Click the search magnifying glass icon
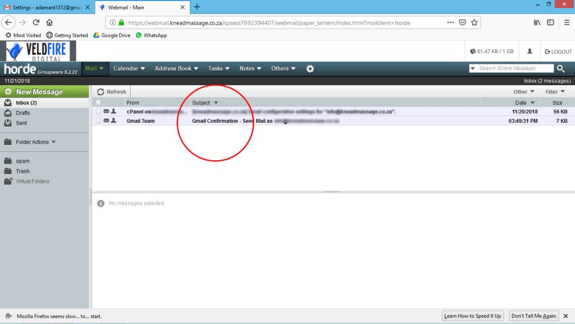This screenshot has width=575, height=324. [x=560, y=68]
